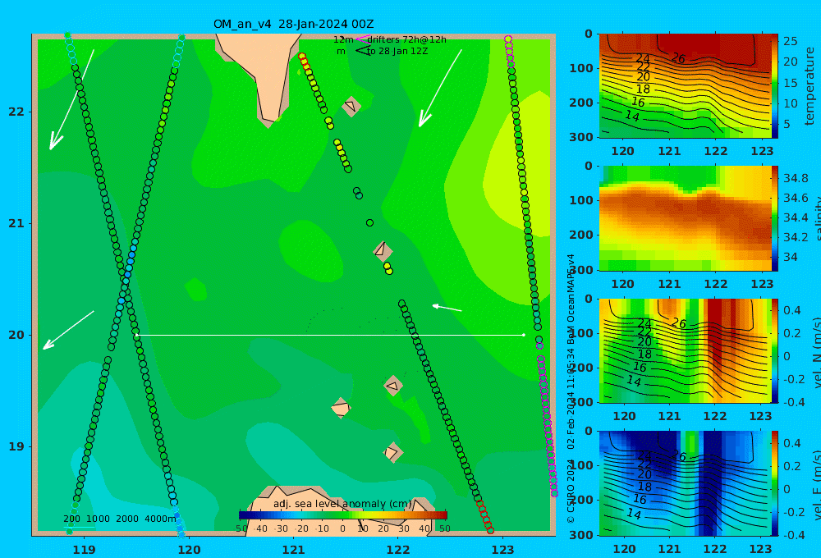Click the 25 tick on temperature colorbar
Screen dimensions: 821x558
tap(791, 41)
